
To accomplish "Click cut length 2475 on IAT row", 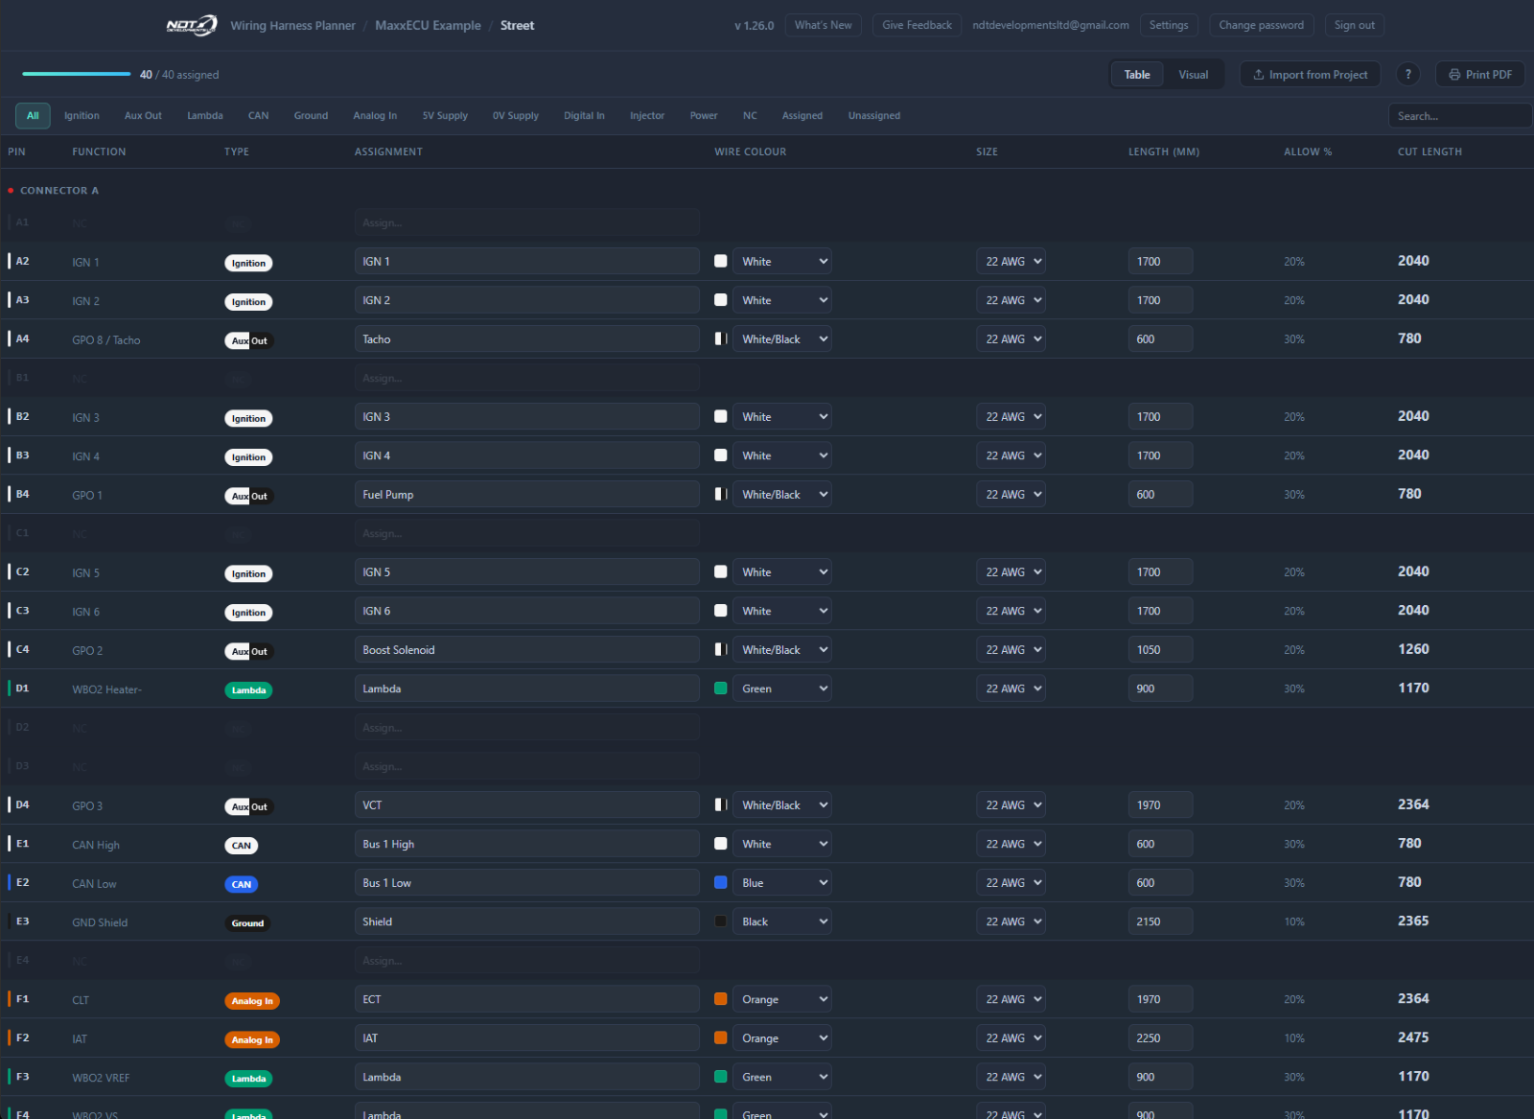I will pos(1413,1037).
